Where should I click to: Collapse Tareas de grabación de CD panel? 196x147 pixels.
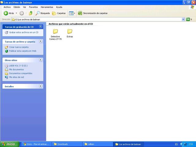(41, 27)
